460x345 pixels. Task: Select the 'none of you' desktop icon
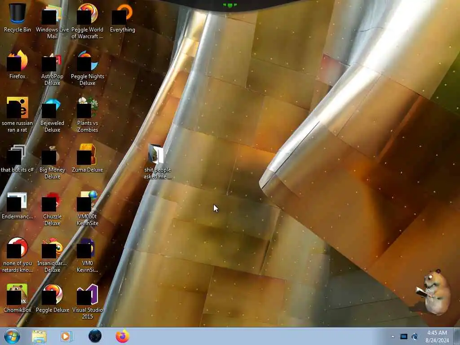18,255
